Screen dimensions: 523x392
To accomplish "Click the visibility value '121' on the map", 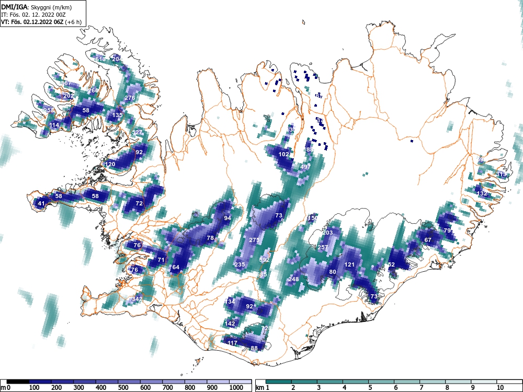I will [x=349, y=264].
